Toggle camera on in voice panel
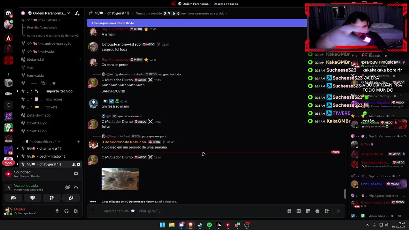Screen dimensions: 409x230 pos(13,198)
